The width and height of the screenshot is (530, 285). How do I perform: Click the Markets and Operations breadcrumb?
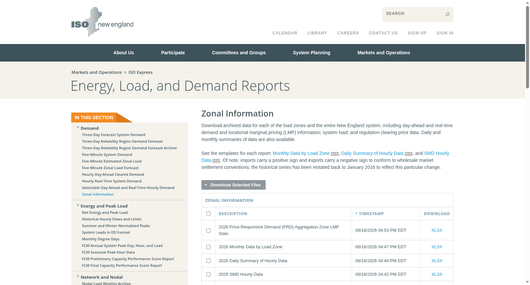click(x=96, y=72)
